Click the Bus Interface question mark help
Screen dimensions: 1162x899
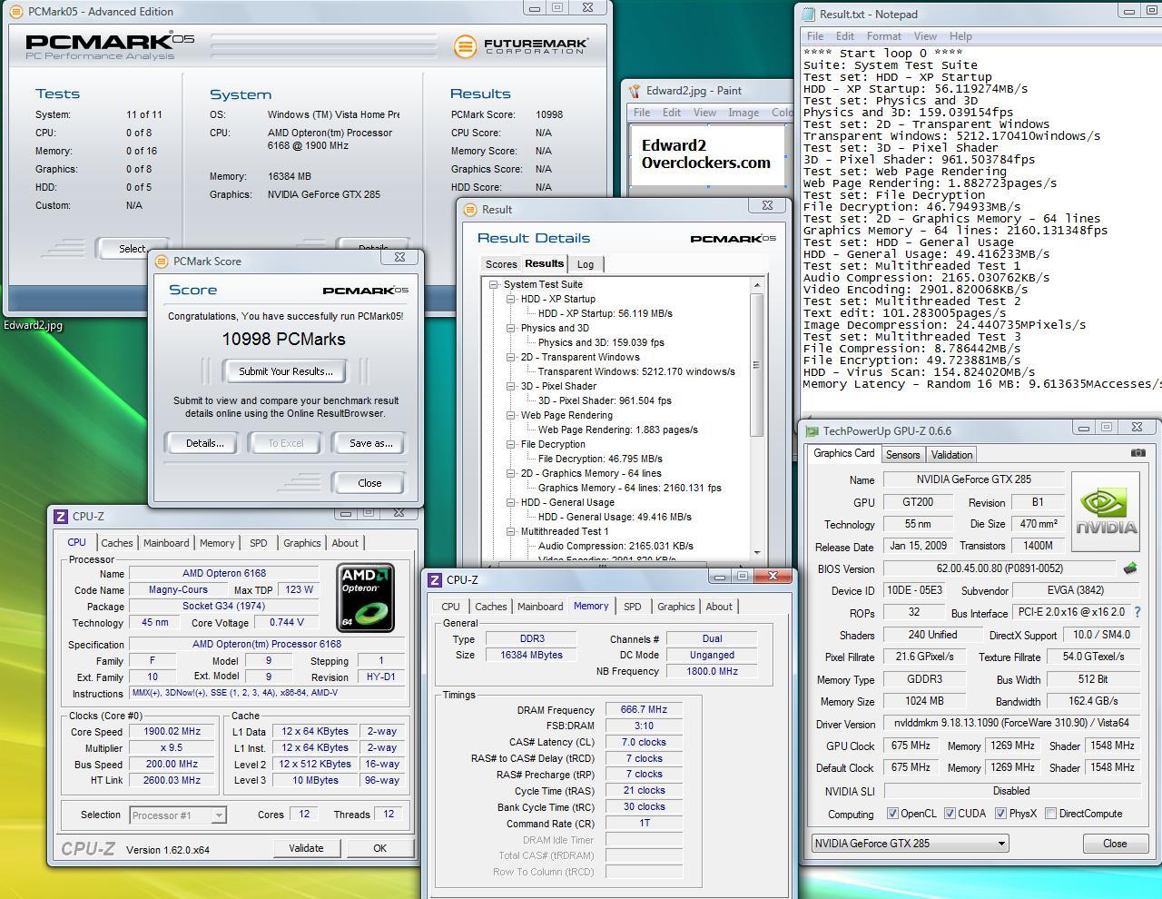(x=1137, y=613)
